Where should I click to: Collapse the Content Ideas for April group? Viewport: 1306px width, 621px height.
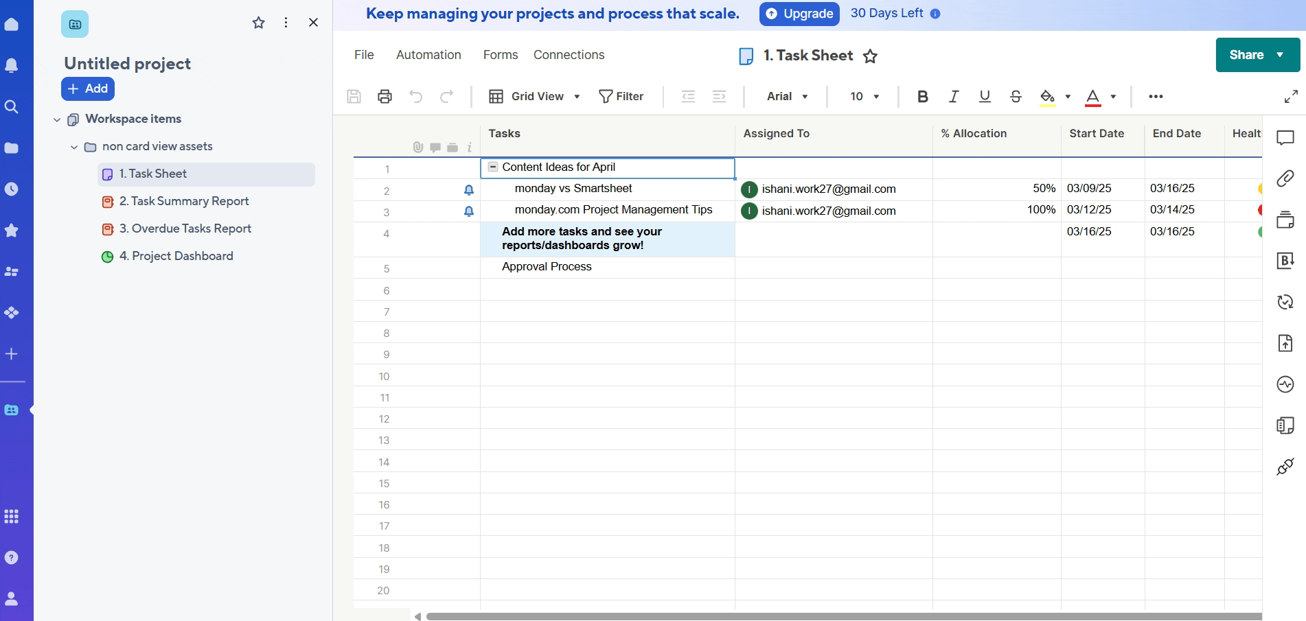492,167
